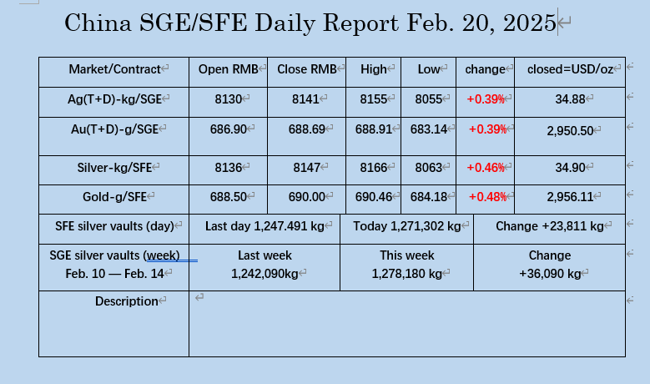Click the red +0.46% change value
650x384 pixels.
pyautogui.click(x=486, y=168)
